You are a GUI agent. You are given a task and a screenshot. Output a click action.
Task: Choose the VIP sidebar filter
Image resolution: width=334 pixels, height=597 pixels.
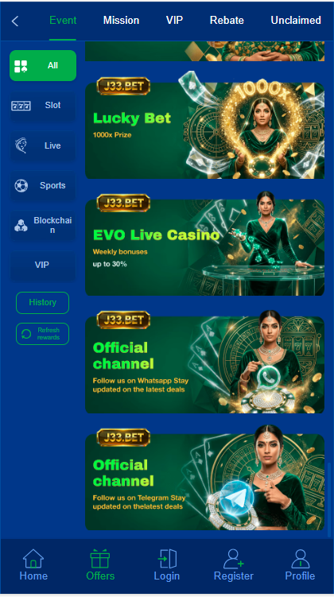pos(43,265)
